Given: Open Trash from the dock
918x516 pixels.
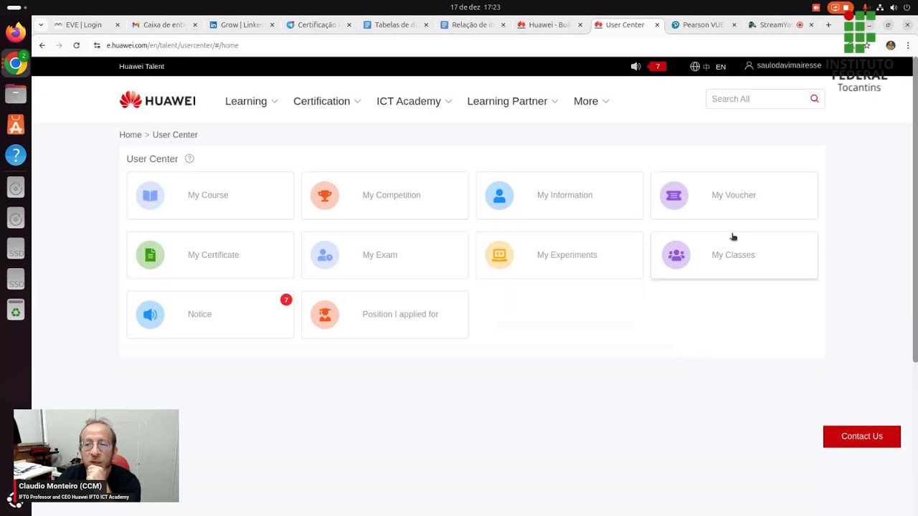Looking at the screenshot, I should (x=15, y=311).
